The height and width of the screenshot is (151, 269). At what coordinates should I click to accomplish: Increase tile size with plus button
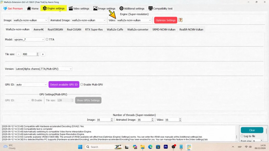[43, 54]
